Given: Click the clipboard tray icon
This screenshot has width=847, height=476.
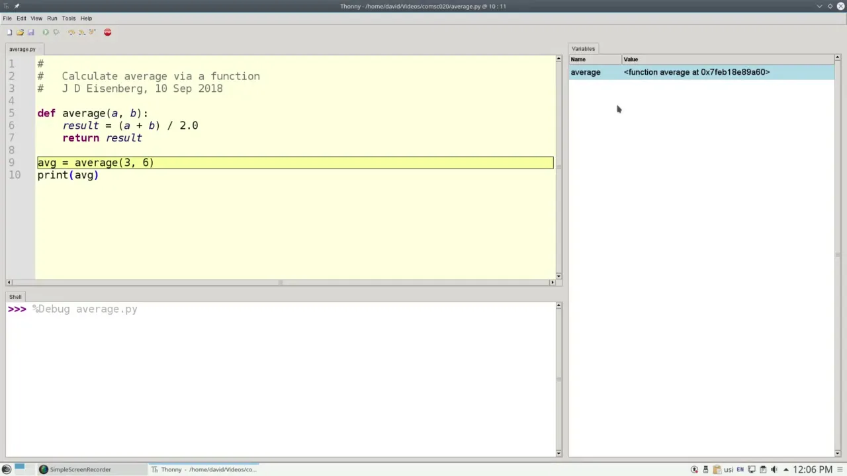Looking at the screenshot, I should (x=717, y=469).
